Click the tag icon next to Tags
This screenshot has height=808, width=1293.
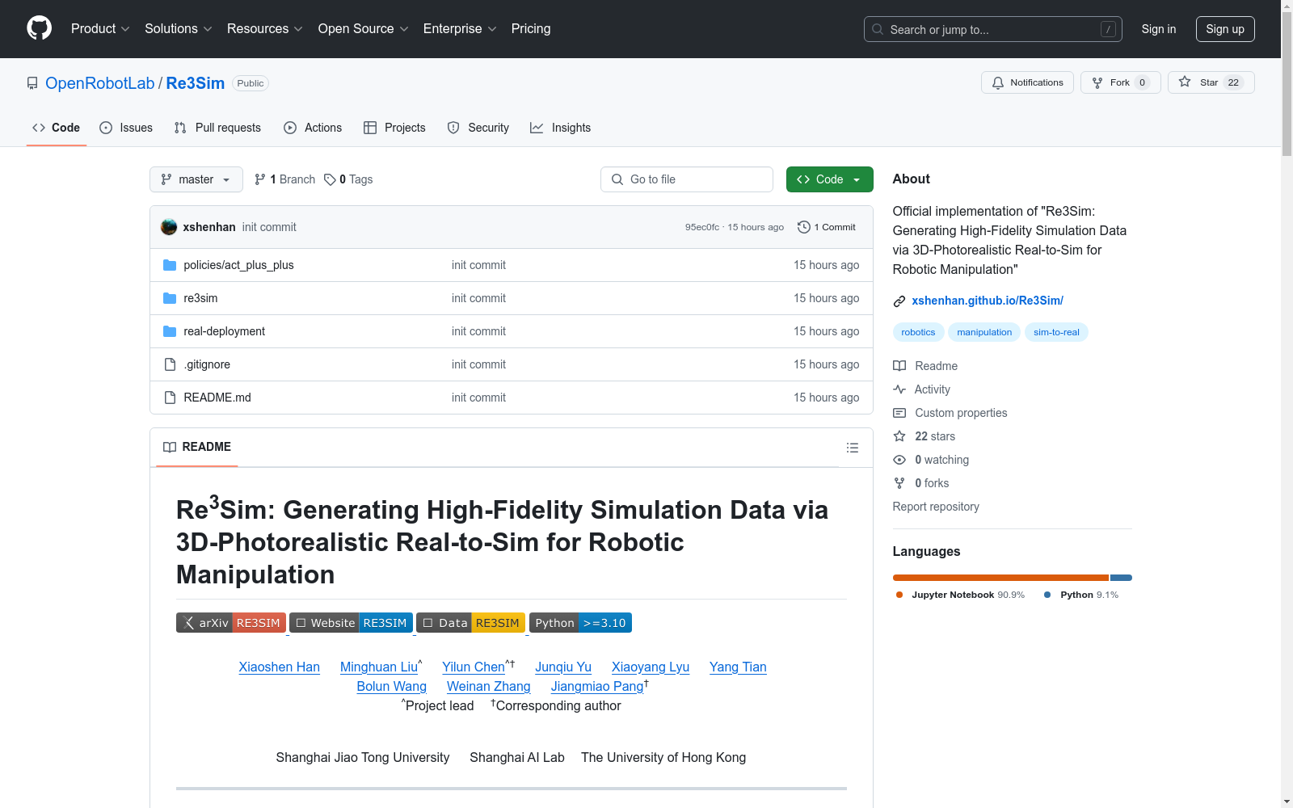point(330,179)
